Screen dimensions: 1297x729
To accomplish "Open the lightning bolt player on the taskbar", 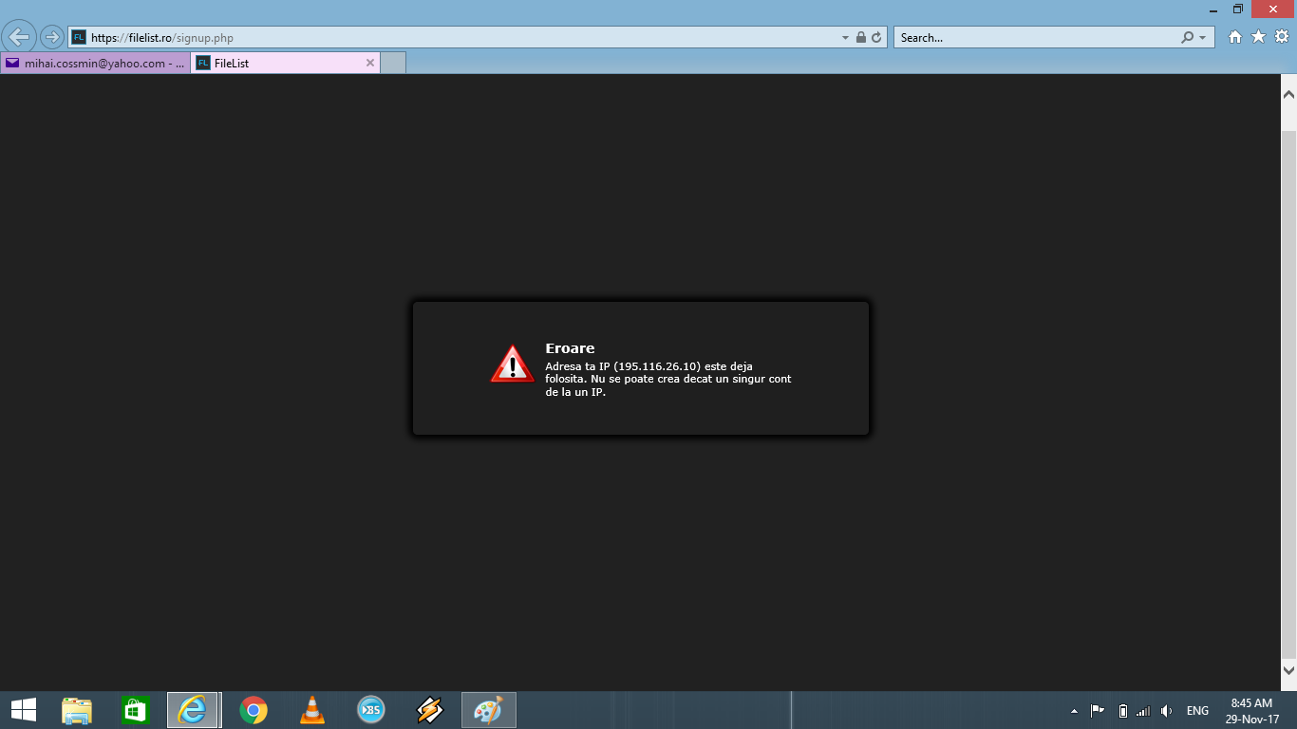I will 430,710.
